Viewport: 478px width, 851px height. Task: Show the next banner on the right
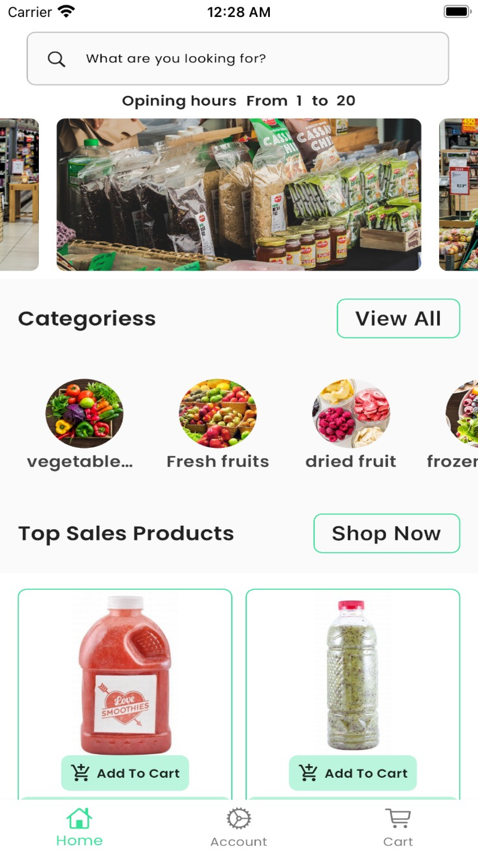[x=458, y=195]
